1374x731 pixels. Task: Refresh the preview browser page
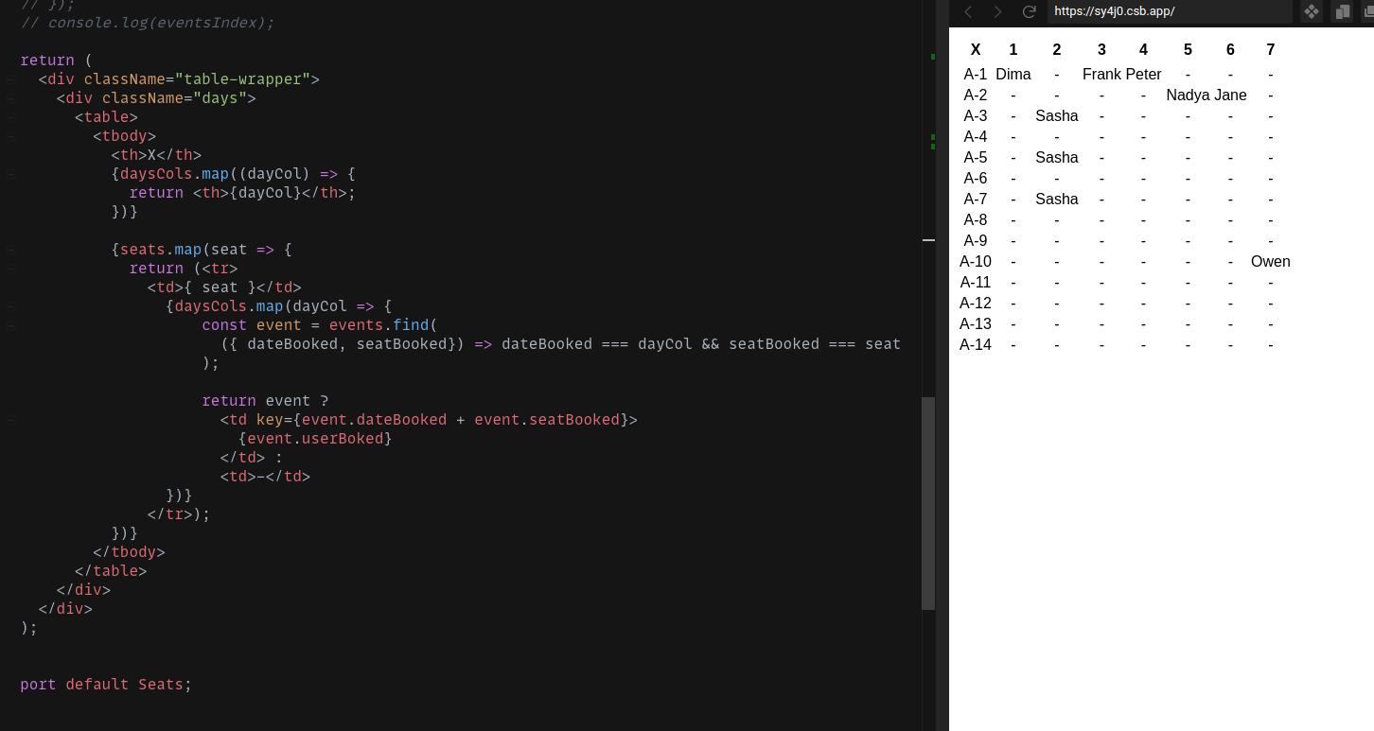point(1029,11)
